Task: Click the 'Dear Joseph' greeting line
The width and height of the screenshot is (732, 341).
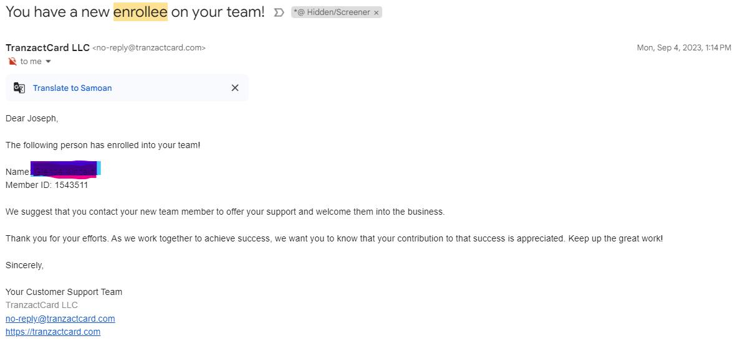Action: (x=32, y=118)
